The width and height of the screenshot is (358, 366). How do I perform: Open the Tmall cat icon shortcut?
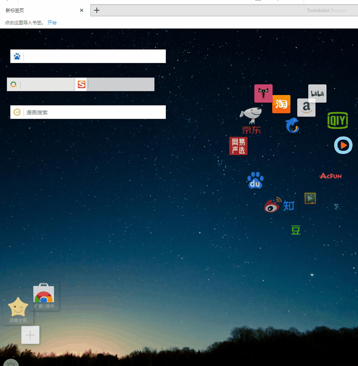(x=263, y=93)
